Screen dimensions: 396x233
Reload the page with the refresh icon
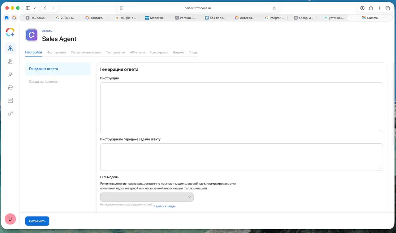click(x=274, y=8)
